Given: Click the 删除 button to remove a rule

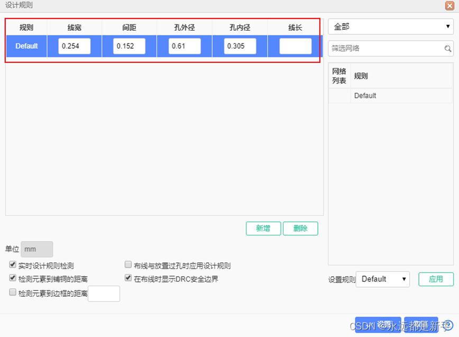Looking at the screenshot, I should coord(300,228).
